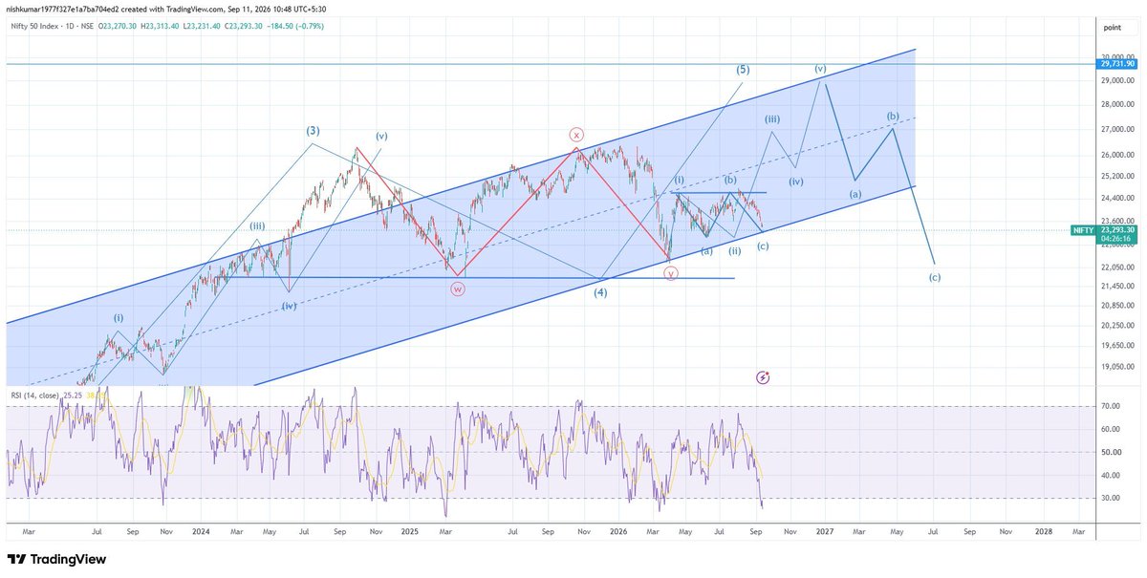Click 19,050.00 on the price axis
The height and width of the screenshot is (578, 1147).
point(1118,367)
